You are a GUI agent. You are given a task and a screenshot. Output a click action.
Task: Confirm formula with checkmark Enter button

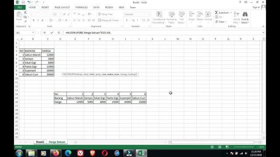(52, 33)
